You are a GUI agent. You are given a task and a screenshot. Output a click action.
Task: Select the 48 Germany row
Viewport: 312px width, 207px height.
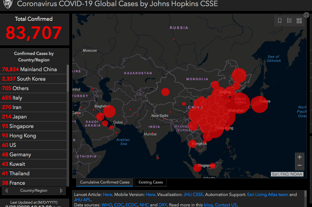point(34,154)
